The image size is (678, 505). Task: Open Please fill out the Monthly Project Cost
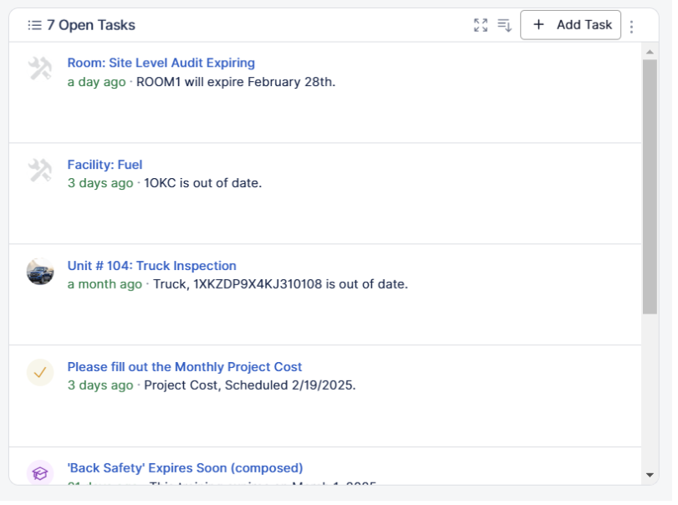pyautogui.click(x=184, y=367)
